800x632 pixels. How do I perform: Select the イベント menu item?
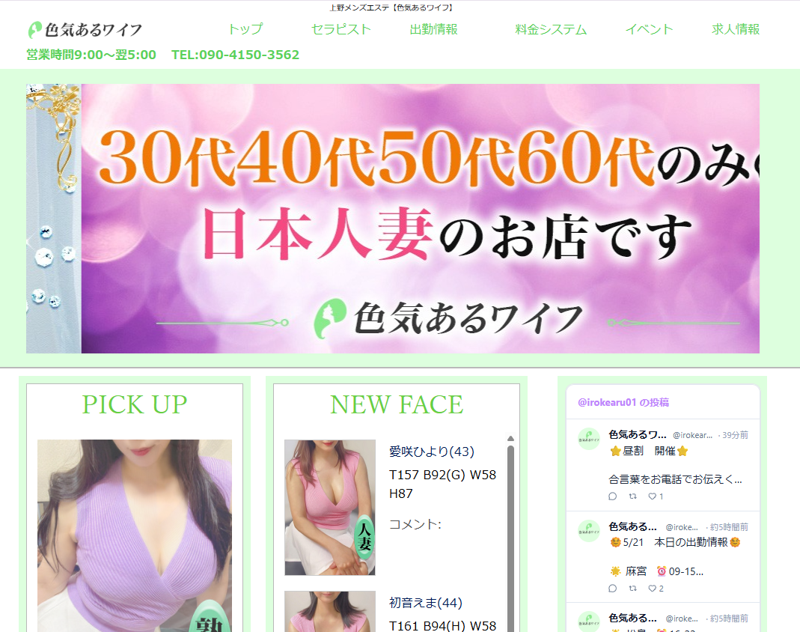[x=649, y=29]
